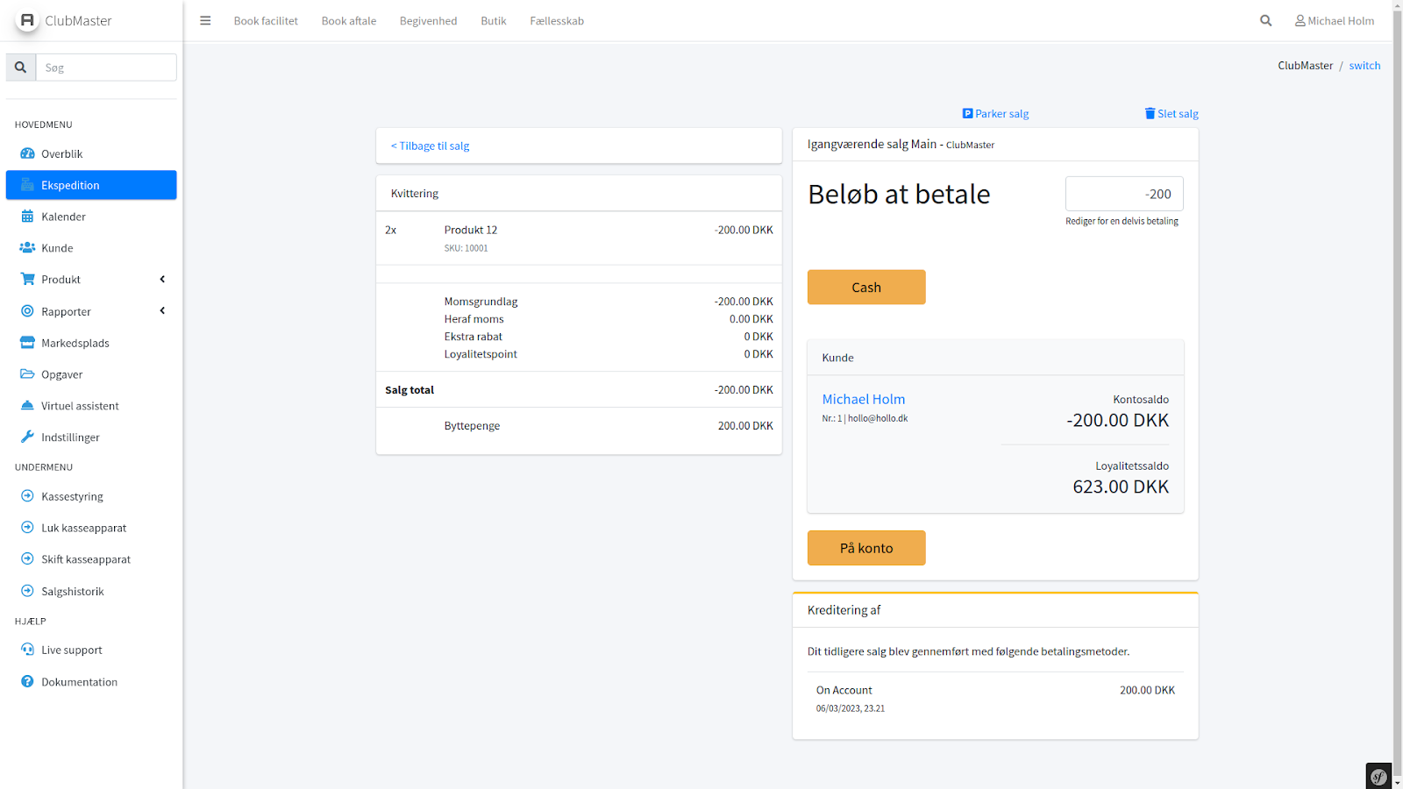1403x789 pixels.
Task: Select Fællesskab in top navigation
Action: click(x=556, y=21)
